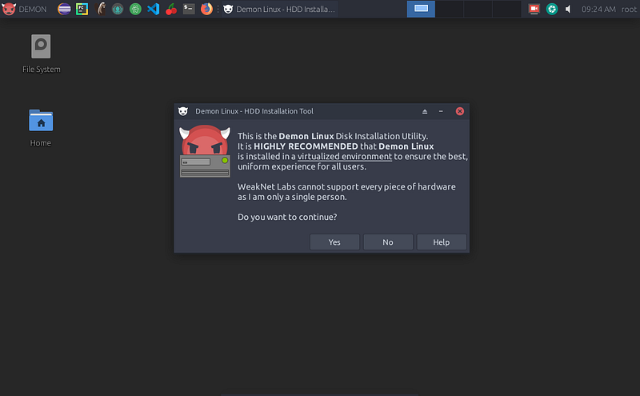Launch Eclipse from the panel
The height and width of the screenshot is (396, 640).
point(64,9)
